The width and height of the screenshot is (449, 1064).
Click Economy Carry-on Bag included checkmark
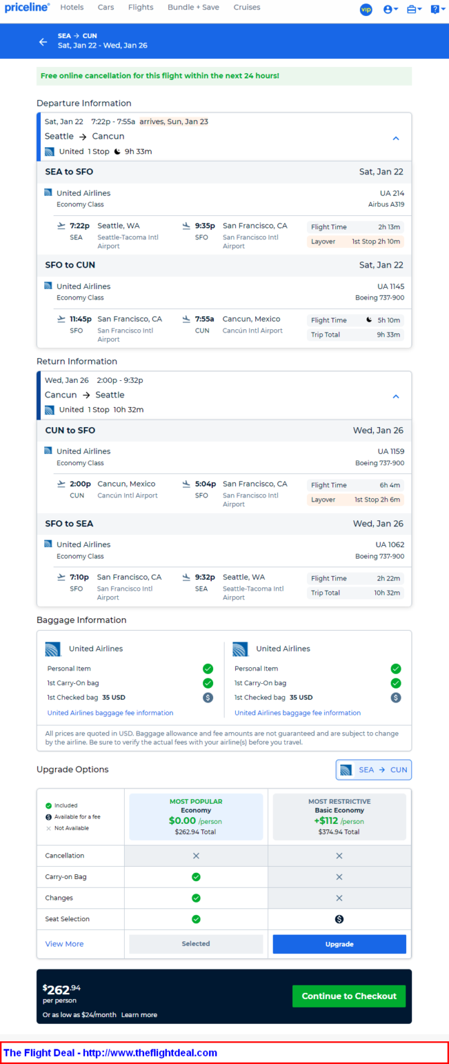click(x=196, y=877)
